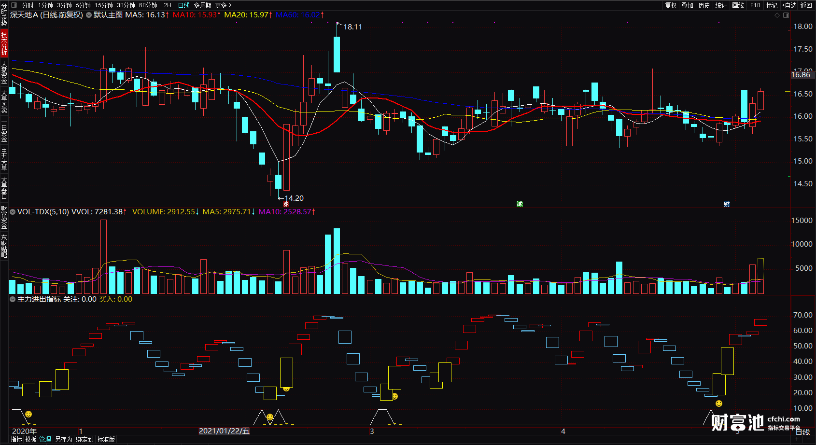Click the minus zoom icon at bottom right
The image size is (816, 445).
coord(809,439)
